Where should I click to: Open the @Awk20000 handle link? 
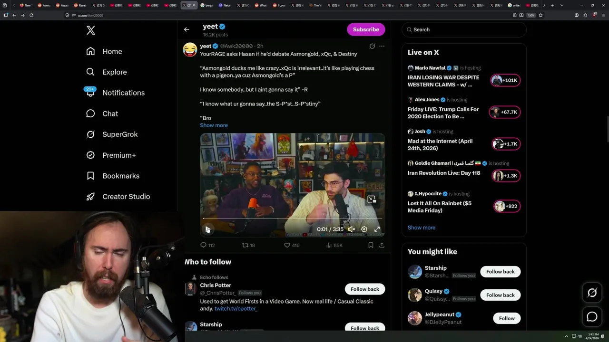[x=236, y=46]
